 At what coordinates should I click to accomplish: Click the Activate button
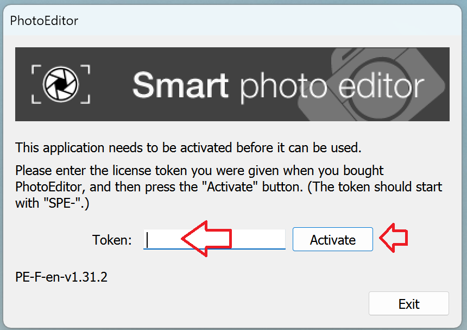click(333, 239)
